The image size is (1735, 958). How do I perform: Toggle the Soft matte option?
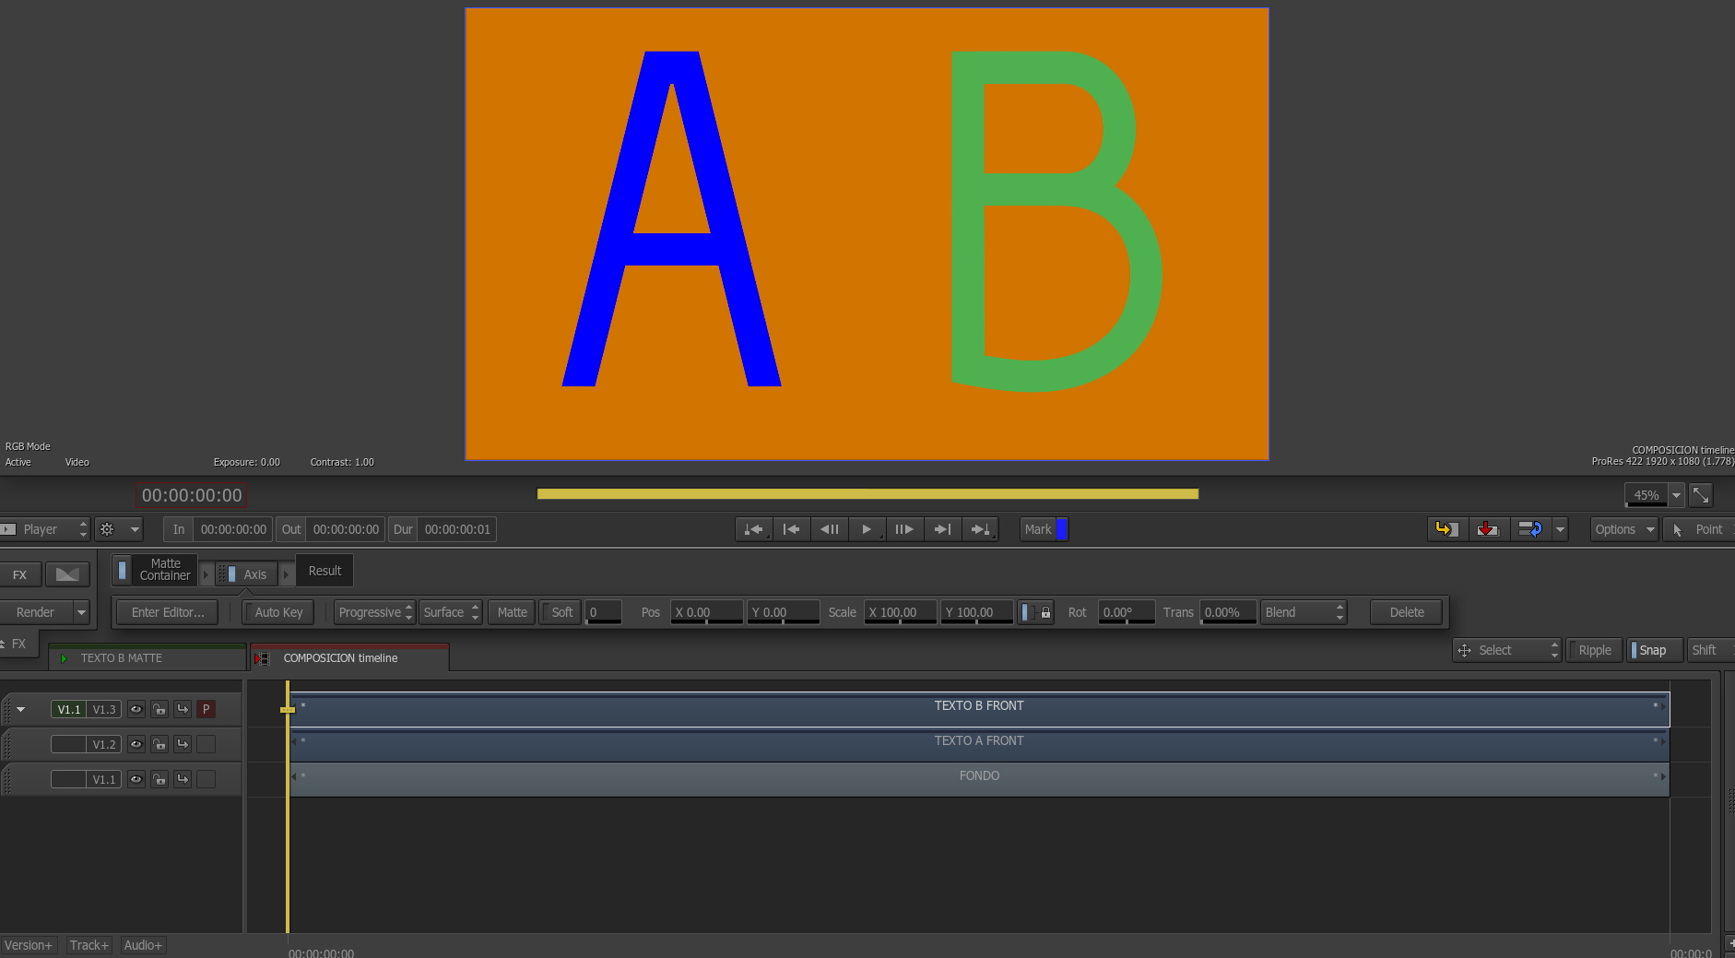tap(561, 612)
